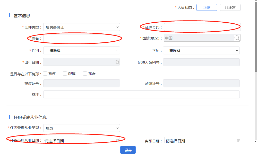Click the 证件号码 input field

pyautogui.click(x=202, y=27)
